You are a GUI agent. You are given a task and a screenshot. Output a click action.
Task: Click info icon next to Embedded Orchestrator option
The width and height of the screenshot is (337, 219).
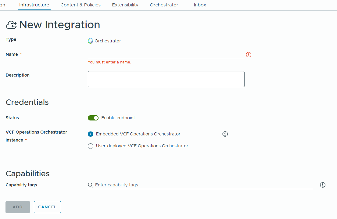pyautogui.click(x=225, y=134)
